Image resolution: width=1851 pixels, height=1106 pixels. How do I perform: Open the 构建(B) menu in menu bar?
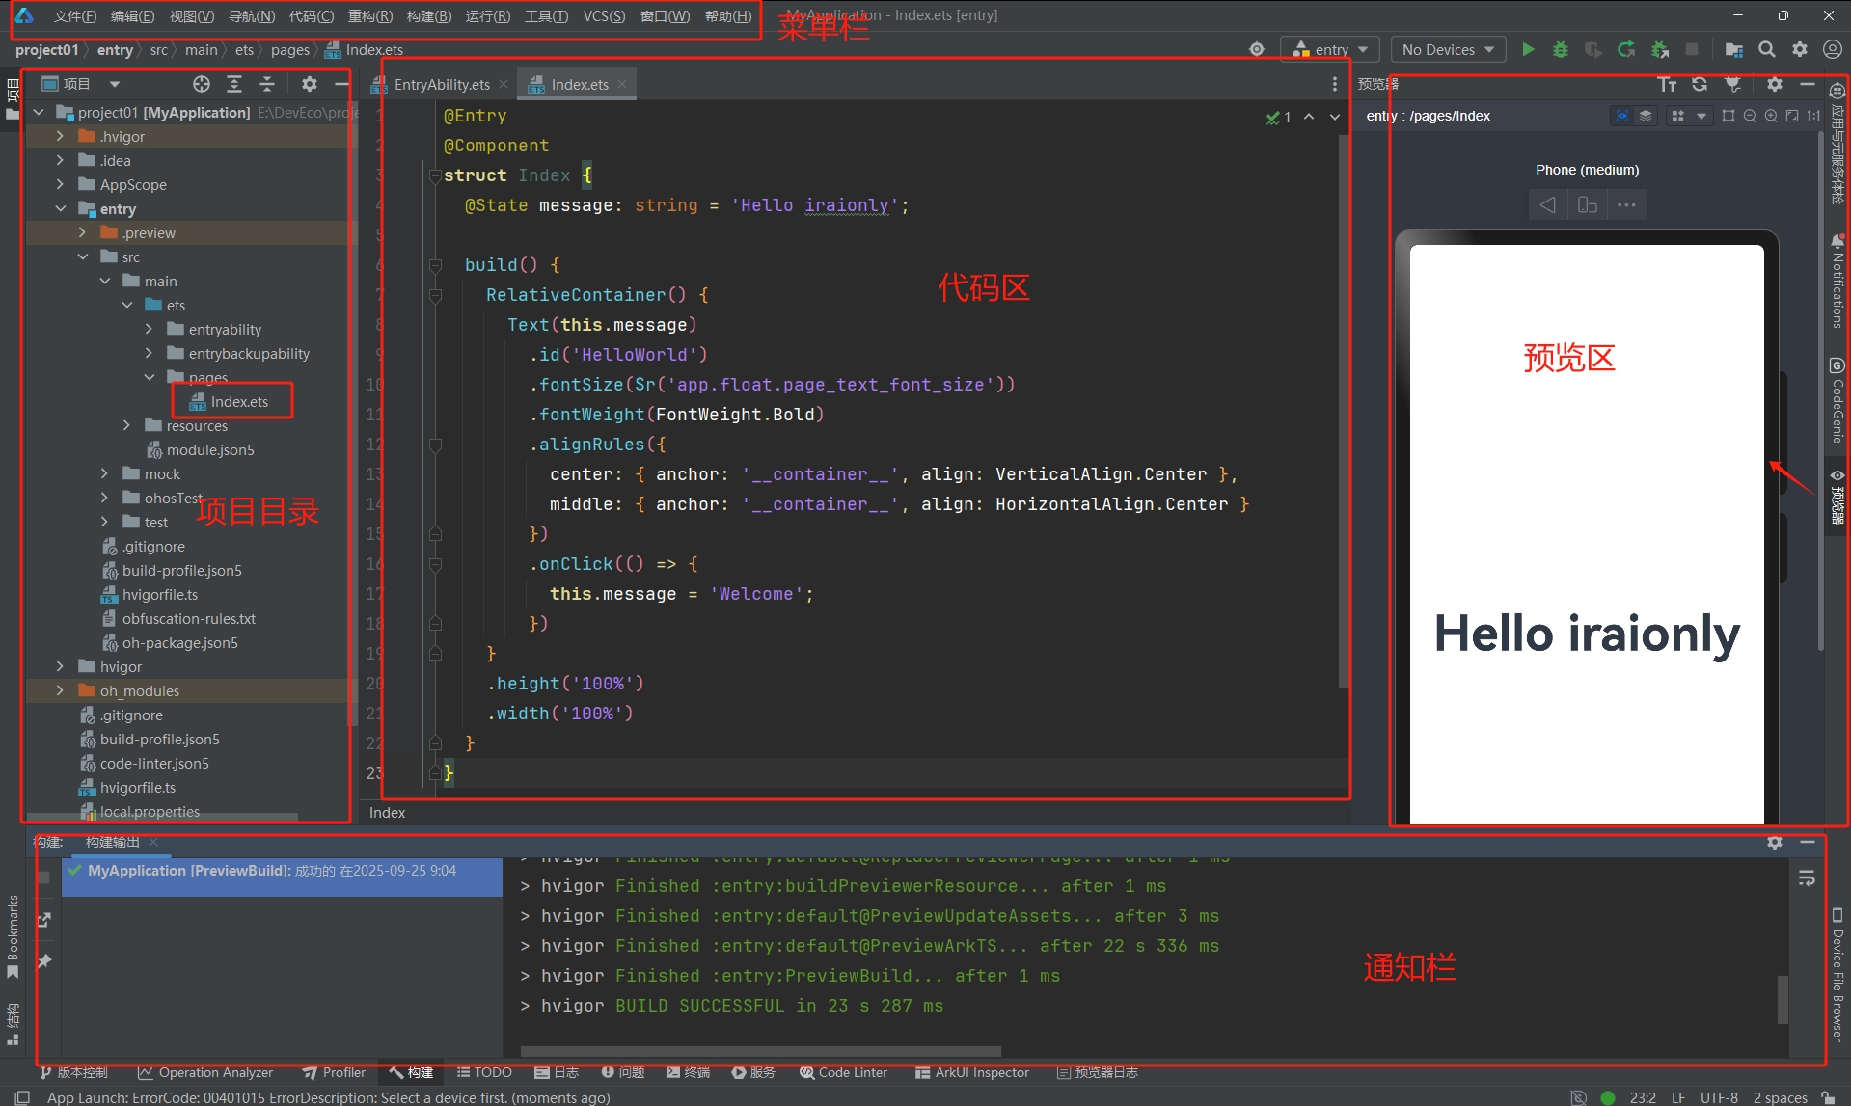[x=428, y=15]
